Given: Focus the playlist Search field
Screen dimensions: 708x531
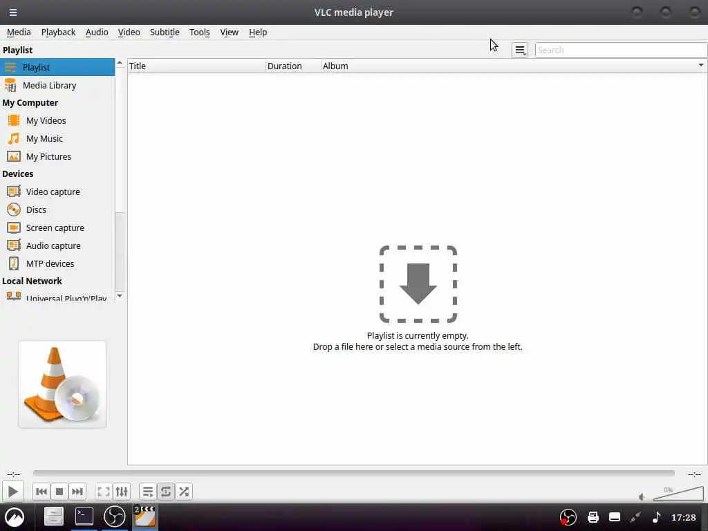Looking at the screenshot, I should pyautogui.click(x=621, y=50).
